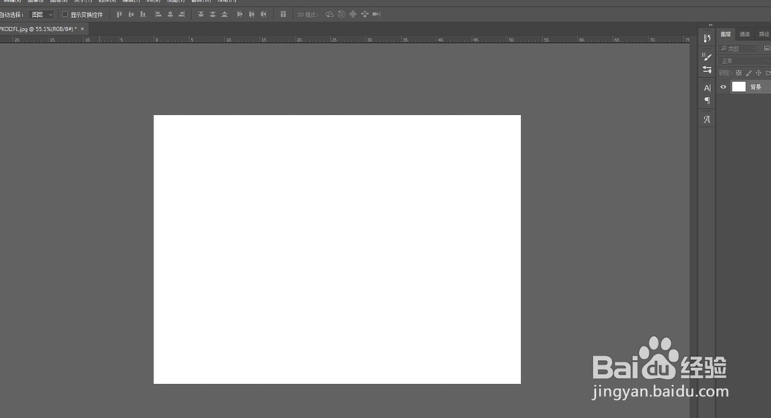Click the Auto-Align Layers icon
The image size is (771, 418).
click(x=283, y=14)
